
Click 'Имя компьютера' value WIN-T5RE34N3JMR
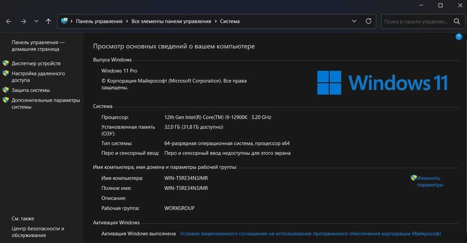186,178
